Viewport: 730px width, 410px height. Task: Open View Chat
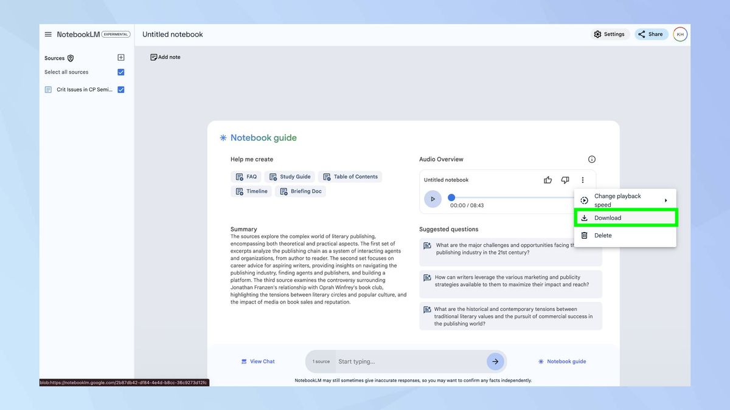(258, 361)
